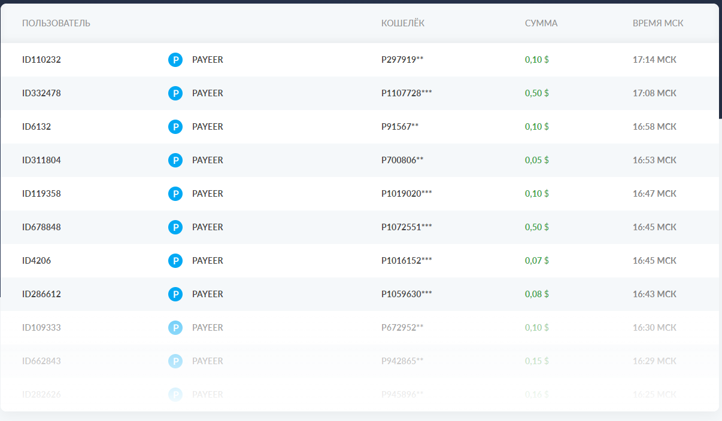
Task: Click the СУММА column header
Action: (541, 23)
